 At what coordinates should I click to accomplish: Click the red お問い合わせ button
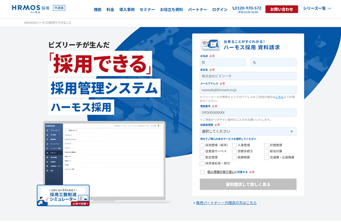281,10
